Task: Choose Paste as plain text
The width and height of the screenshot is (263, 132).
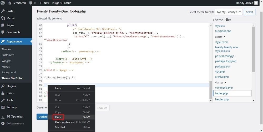Action: tap(71, 122)
